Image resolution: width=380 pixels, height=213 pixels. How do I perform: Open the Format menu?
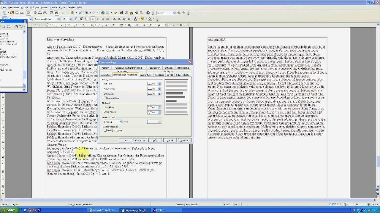pyautogui.click(x=44, y=7)
